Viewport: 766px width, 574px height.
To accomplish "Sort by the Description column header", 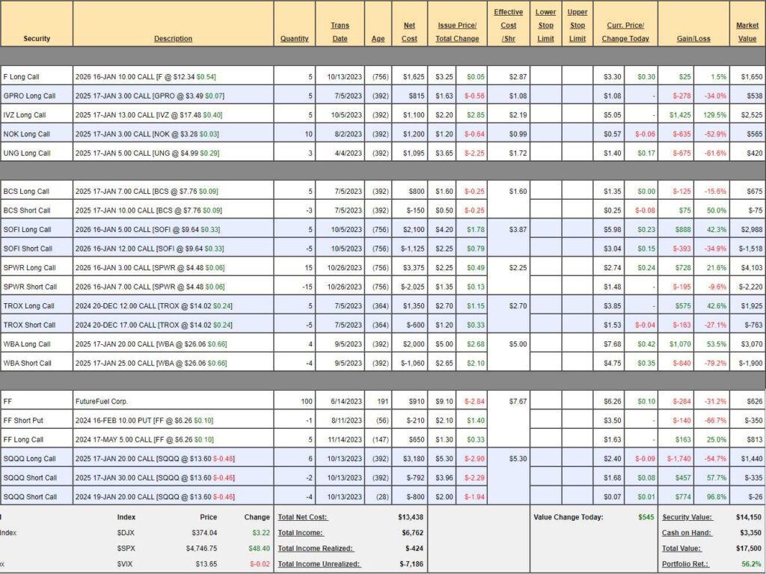I will (x=173, y=38).
